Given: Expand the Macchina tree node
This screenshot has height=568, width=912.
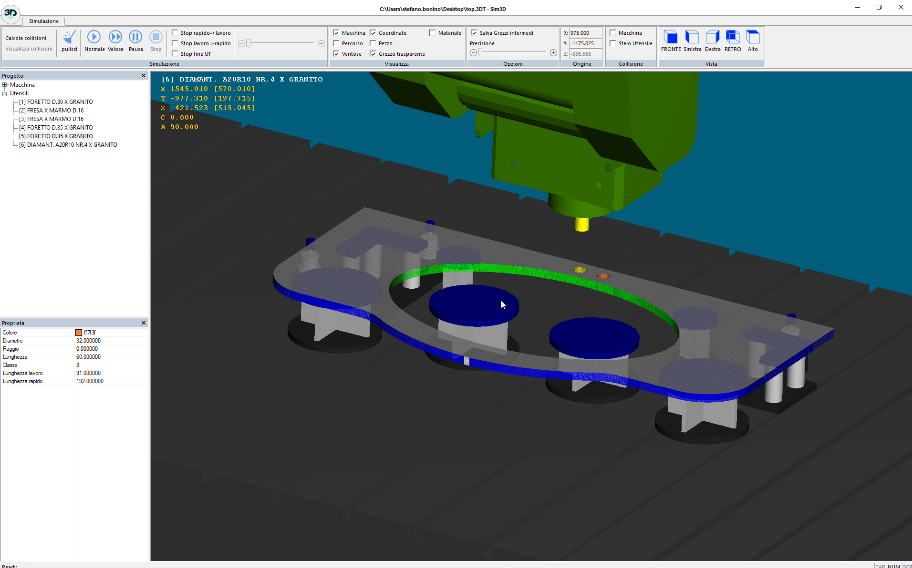Looking at the screenshot, I should pyautogui.click(x=5, y=85).
